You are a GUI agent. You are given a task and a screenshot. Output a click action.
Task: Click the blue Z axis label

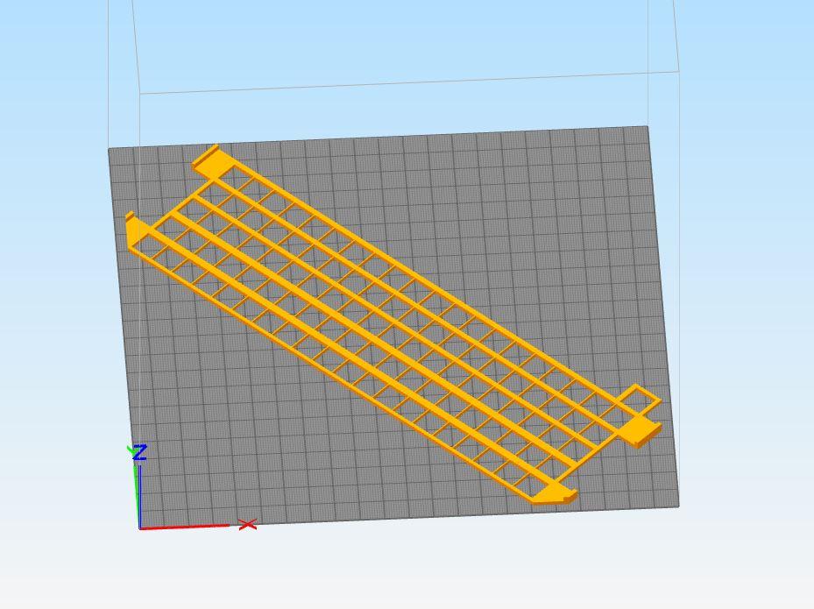pyautogui.click(x=139, y=452)
